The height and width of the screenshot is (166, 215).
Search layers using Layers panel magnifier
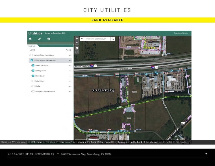coord(67,50)
